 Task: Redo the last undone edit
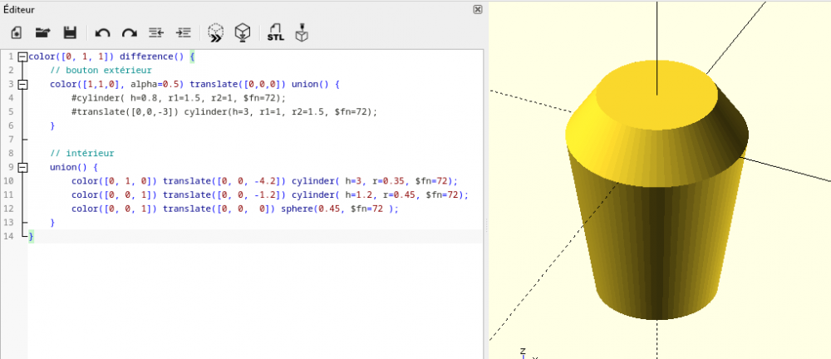coord(129,33)
